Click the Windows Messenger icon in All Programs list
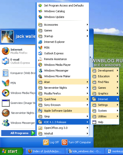 (x=40, y=71)
